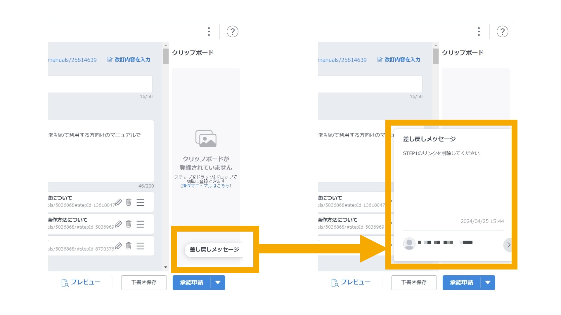This screenshot has height=315, width=561.
Task: Open 操作マニュアルはこちら link in clipboard
Action: pos(206,186)
